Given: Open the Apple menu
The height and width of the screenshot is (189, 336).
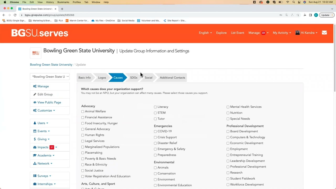Looking at the screenshot, I should pyautogui.click(x=5, y=2).
